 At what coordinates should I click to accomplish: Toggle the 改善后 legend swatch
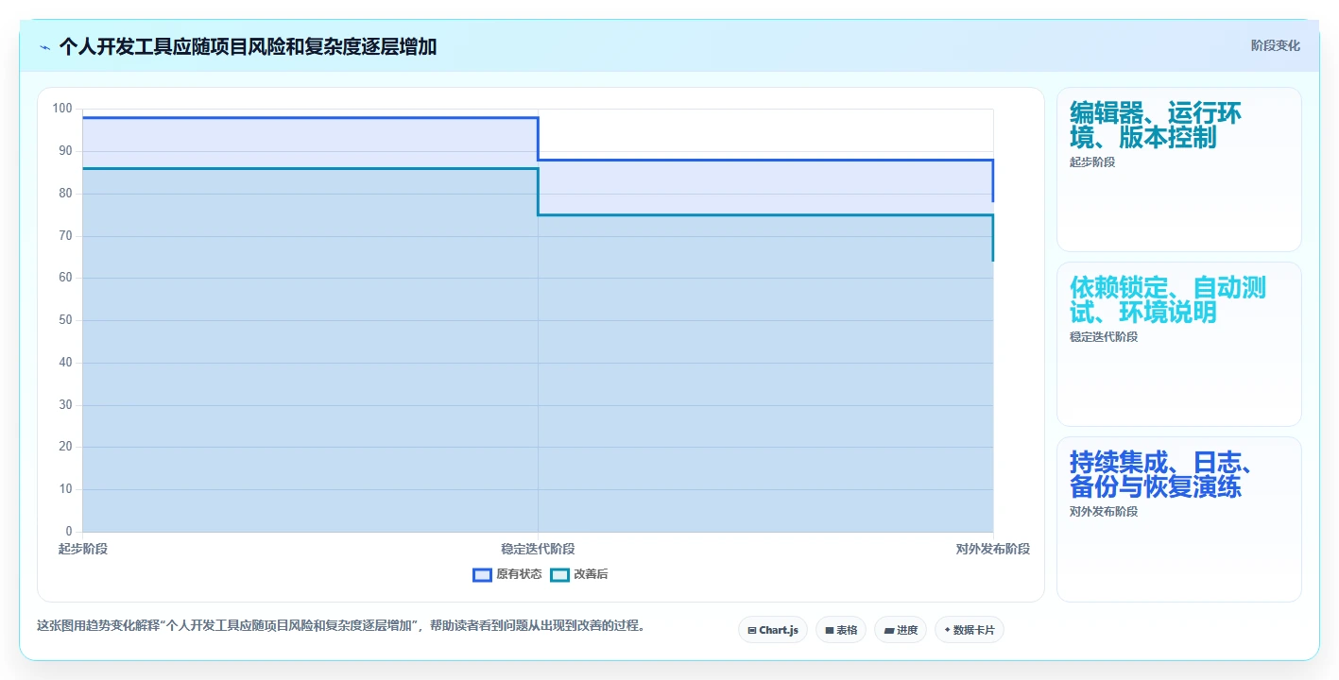coord(559,574)
